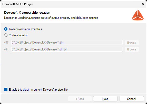Viewport: 147px width, 104px height.
Task: Click the orange Dewesoft plugin logo
Action: [138, 15]
